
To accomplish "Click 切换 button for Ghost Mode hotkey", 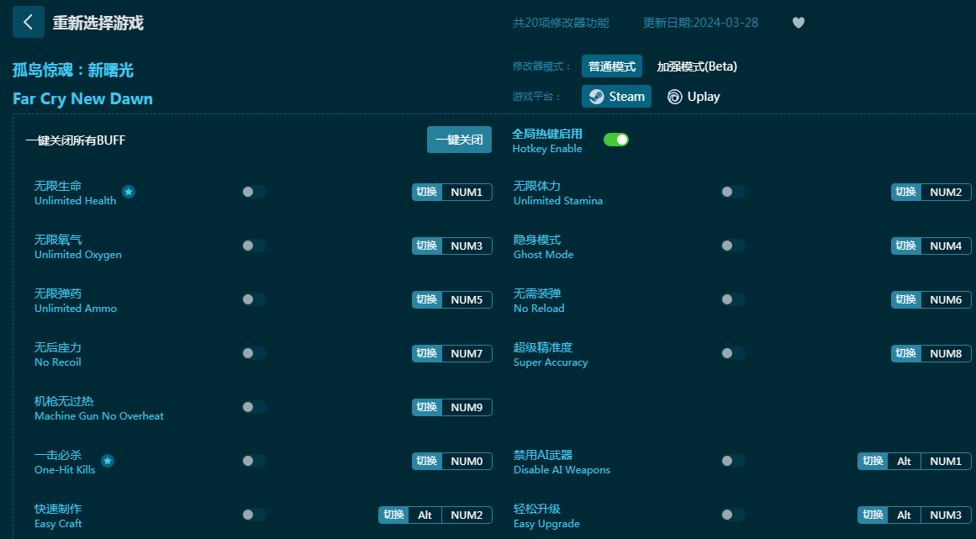I will pos(905,246).
